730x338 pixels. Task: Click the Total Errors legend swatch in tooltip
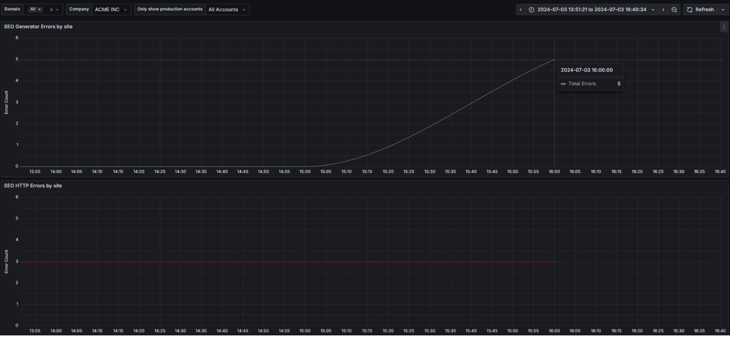pos(563,84)
